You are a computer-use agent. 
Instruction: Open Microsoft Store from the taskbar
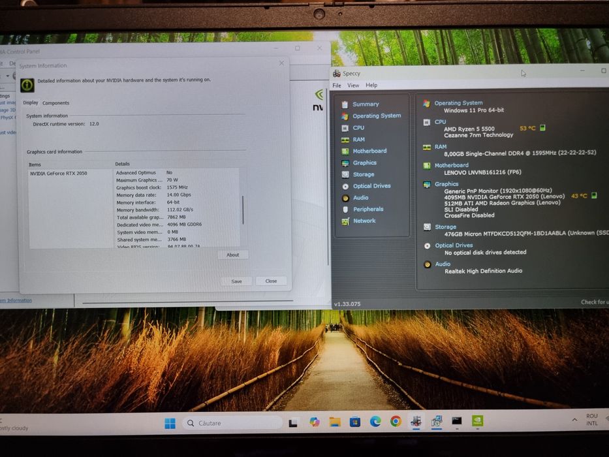[355, 422]
